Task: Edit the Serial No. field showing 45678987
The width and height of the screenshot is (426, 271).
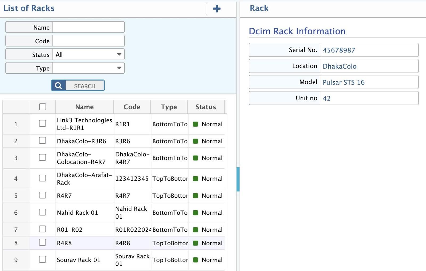Action: tap(370, 50)
